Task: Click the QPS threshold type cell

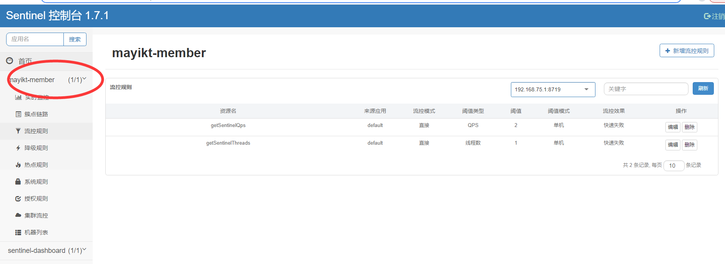Action: point(473,125)
